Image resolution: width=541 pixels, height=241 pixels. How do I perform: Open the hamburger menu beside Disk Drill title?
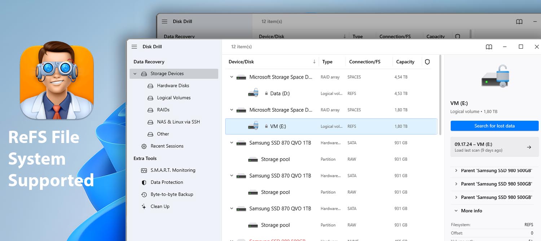tap(134, 46)
